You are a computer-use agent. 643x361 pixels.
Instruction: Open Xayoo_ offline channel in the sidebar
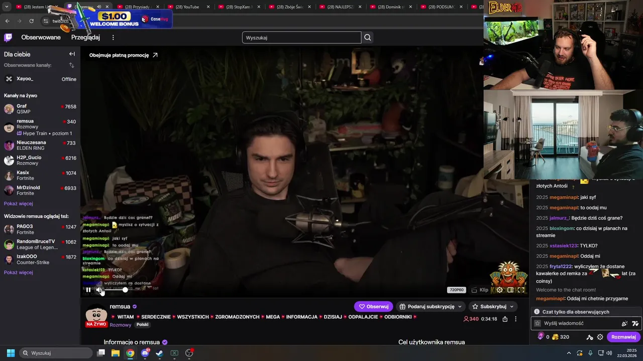point(40,79)
